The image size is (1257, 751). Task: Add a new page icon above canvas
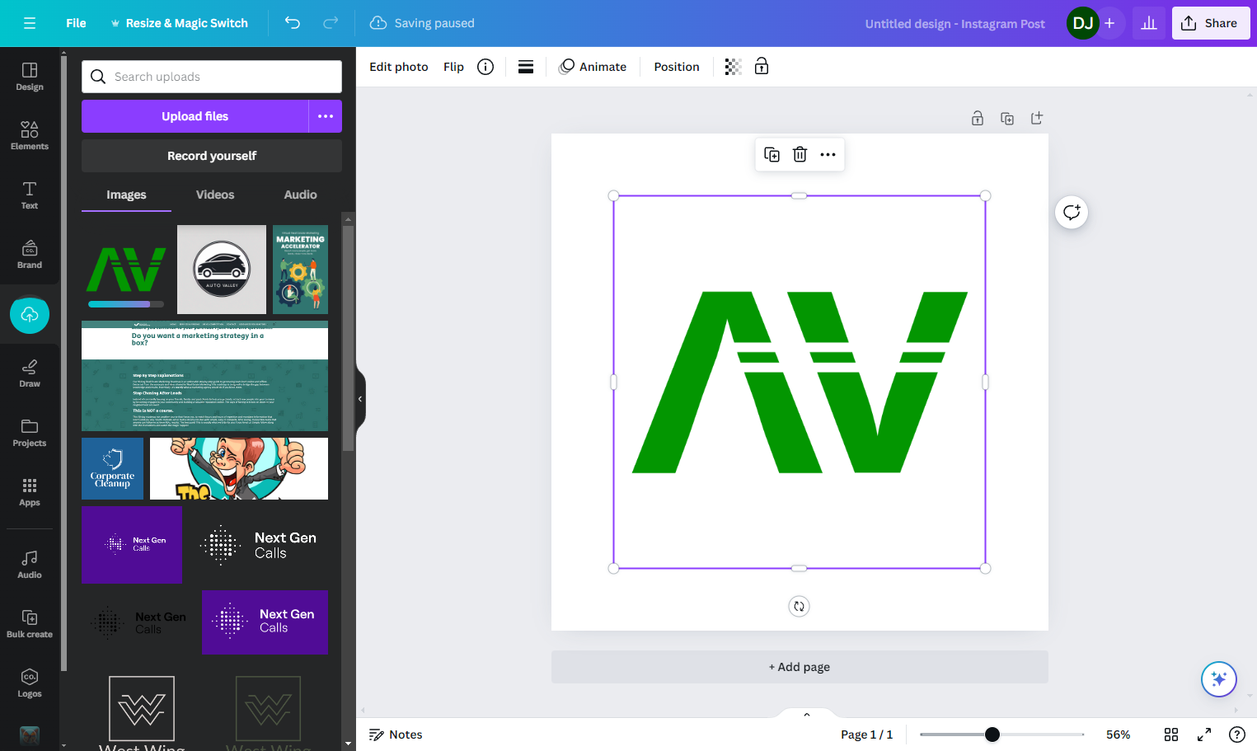coord(1037,118)
